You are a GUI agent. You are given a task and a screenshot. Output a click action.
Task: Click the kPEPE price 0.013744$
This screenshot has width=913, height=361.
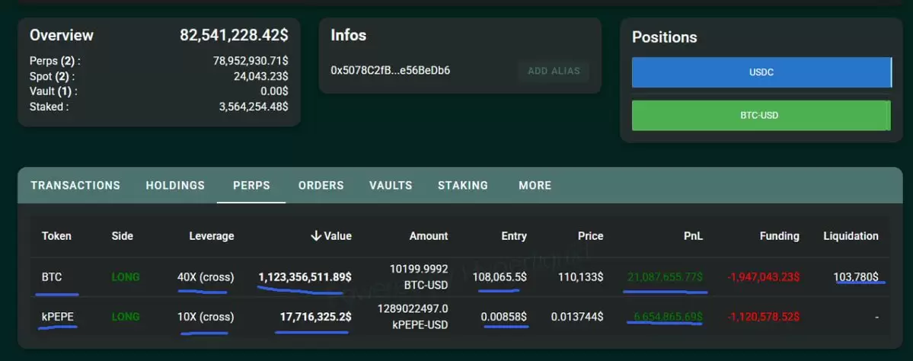(577, 318)
